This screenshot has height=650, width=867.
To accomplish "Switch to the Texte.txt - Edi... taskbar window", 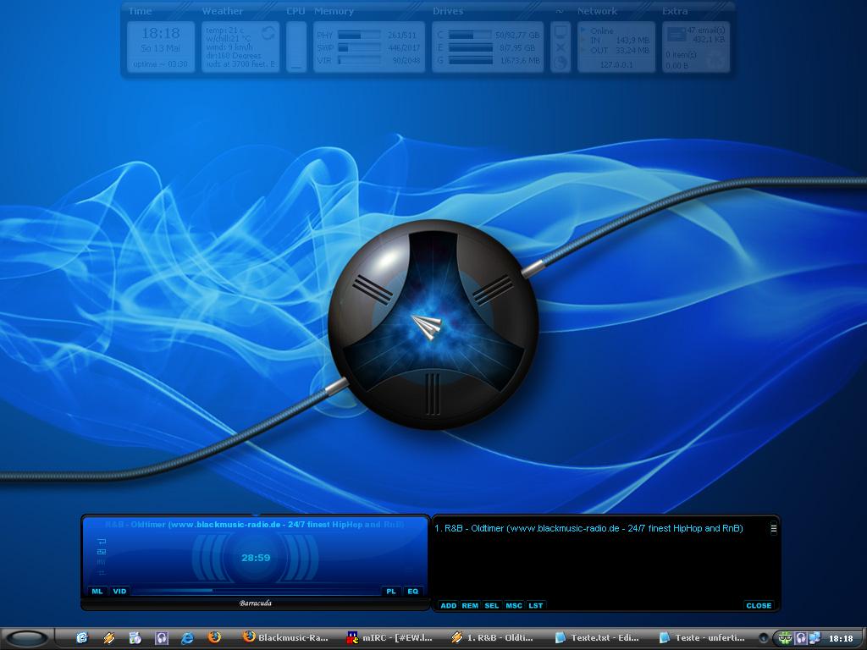I will [x=598, y=638].
